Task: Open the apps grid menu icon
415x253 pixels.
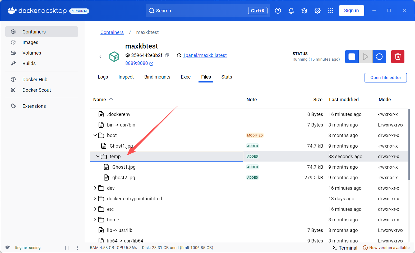Action: click(331, 11)
